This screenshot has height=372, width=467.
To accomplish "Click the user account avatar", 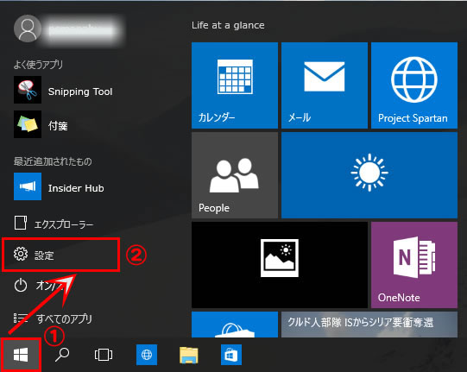I will click(x=28, y=28).
